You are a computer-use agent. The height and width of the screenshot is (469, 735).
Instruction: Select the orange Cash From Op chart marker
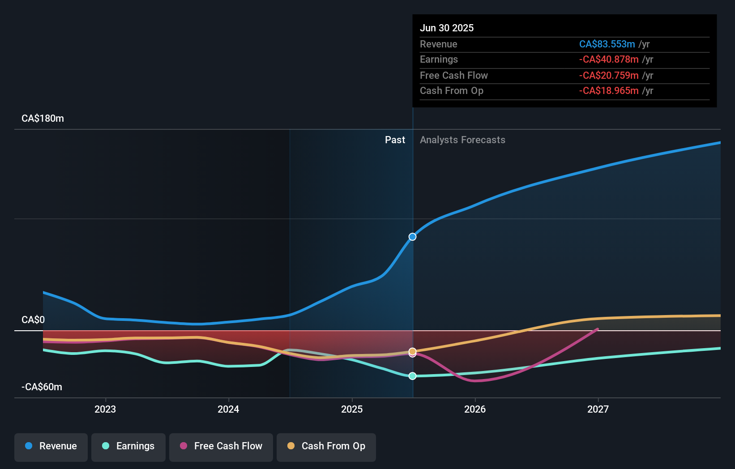point(412,352)
